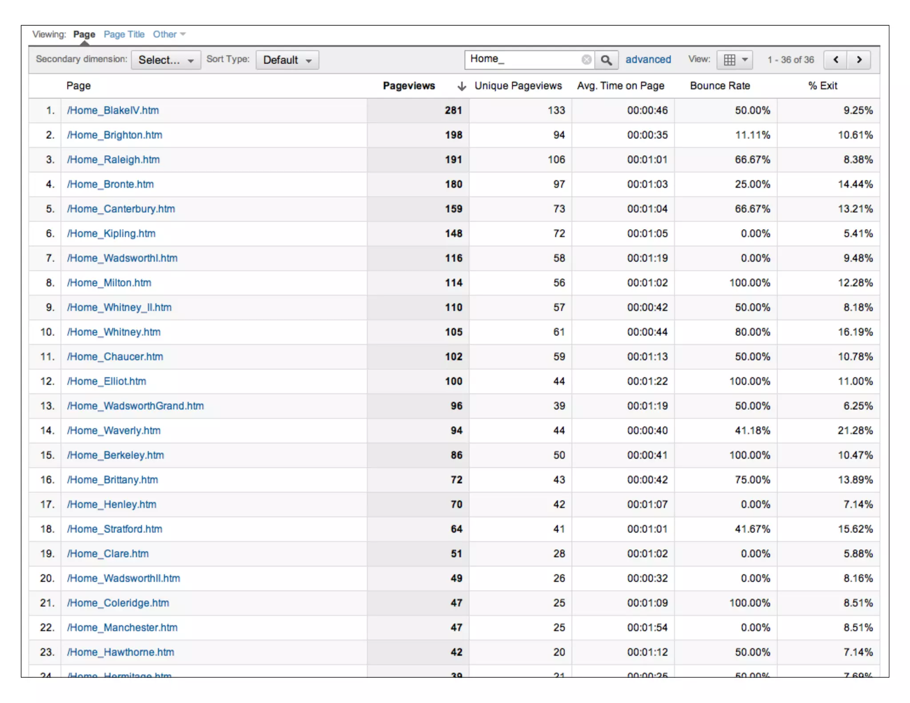
Task: Go to the next results page
Action: click(858, 60)
